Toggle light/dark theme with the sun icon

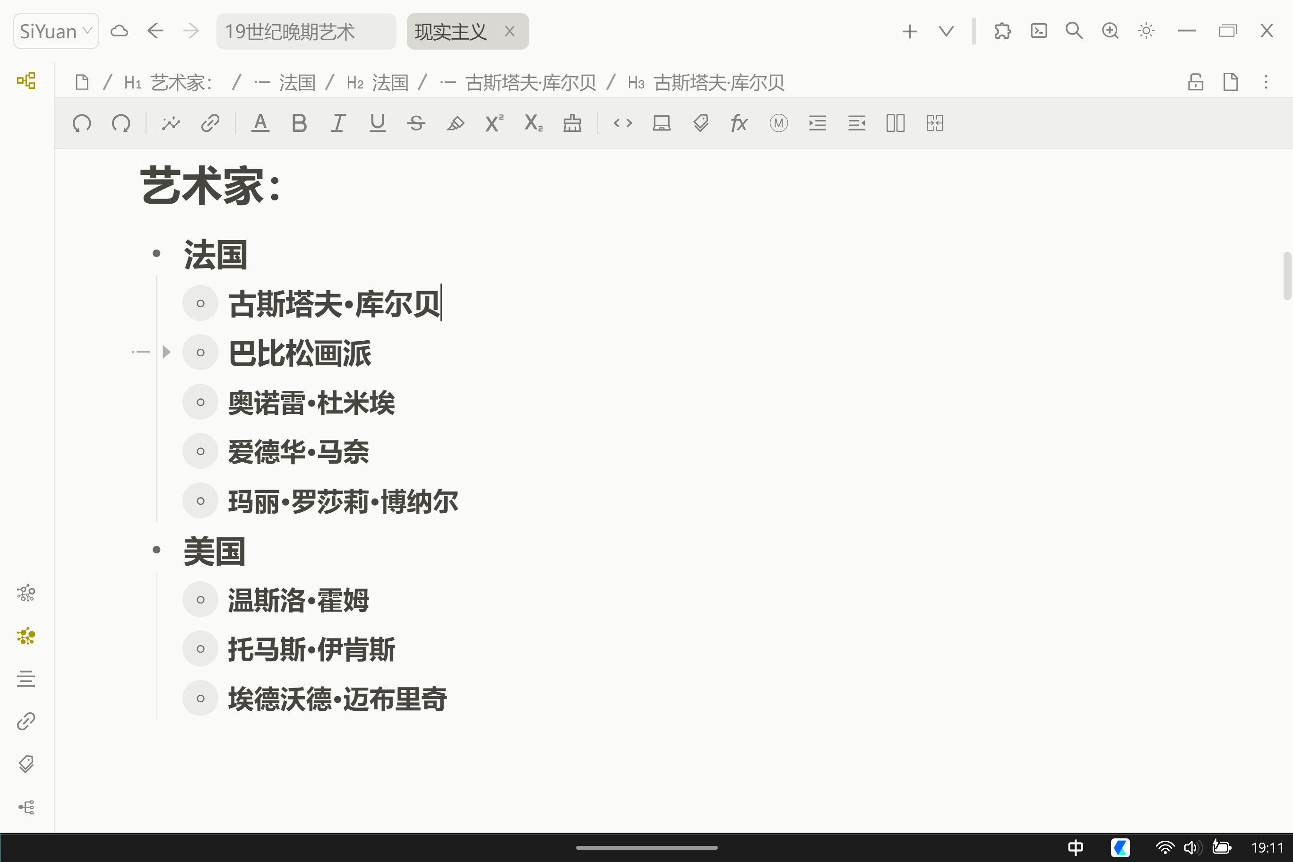coord(1146,31)
